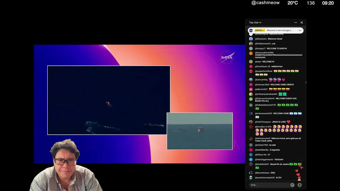The width and height of the screenshot is (340, 191).
Task: Click the message 'WELCOME TO EARTH!!'
Action: point(277,49)
